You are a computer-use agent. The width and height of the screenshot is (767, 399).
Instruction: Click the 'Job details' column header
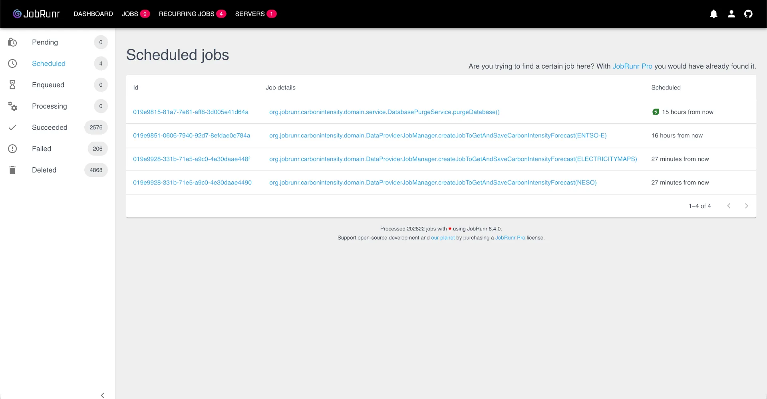tap(280, 87)
